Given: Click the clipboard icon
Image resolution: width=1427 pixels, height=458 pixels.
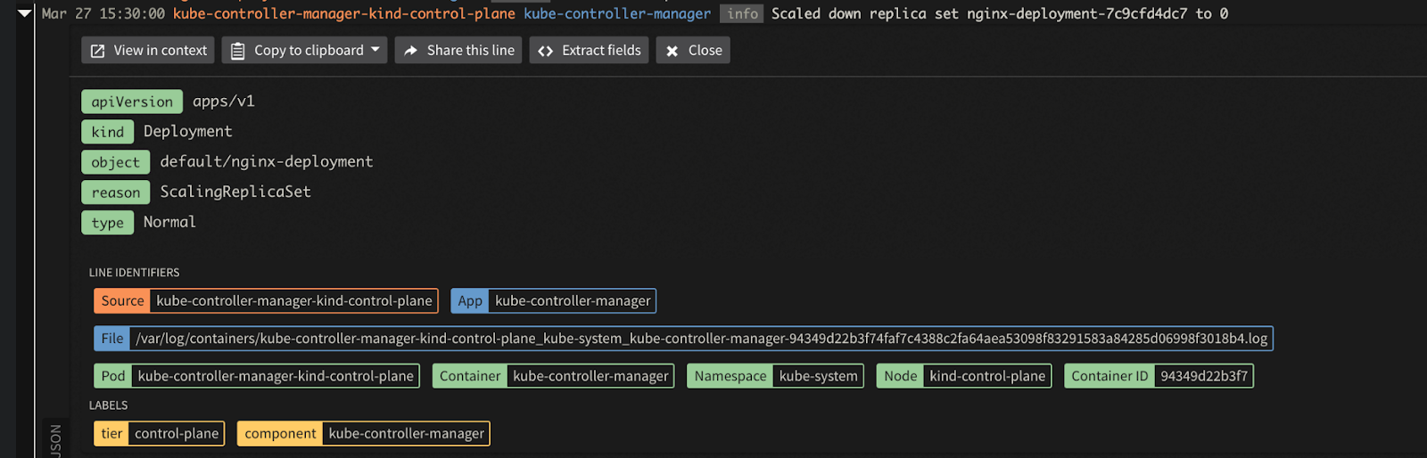Looking at the screenshot, I should tap(238, 51).
